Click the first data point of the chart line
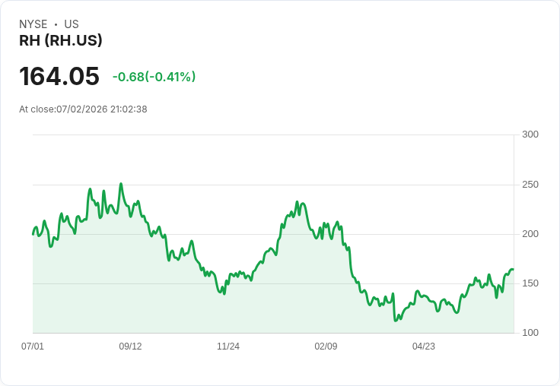 point(33,234)
